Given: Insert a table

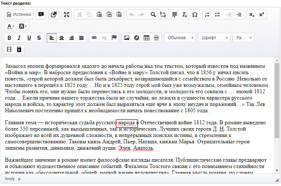Looking at the screenshot, I should (147, 38).
